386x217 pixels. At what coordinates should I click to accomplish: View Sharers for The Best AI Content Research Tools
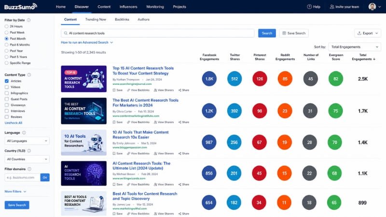(164, 122)
